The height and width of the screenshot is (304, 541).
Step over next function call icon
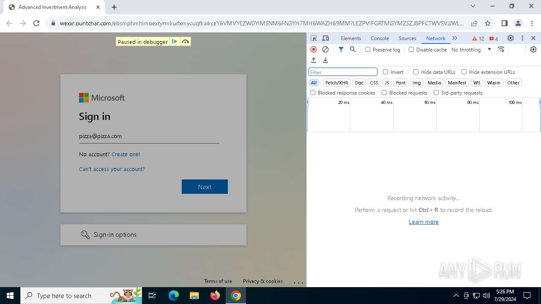(x=185, y=42)
